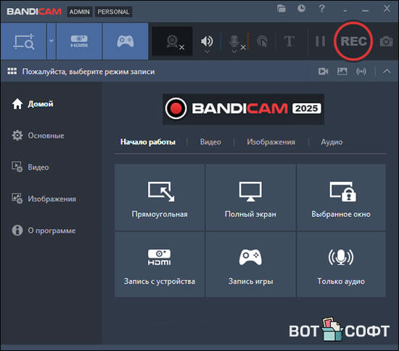The image size is (399, 351).
Task: Choose Полный экран recording tile
Action: [x=251, y=197]
